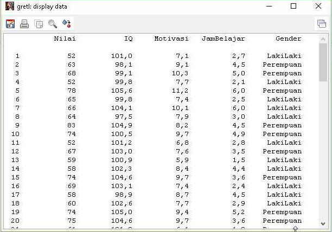The width and height of the screenshot is (332, 232).
Task: Copy the data using the copy icon
Action: pos(39,24)
